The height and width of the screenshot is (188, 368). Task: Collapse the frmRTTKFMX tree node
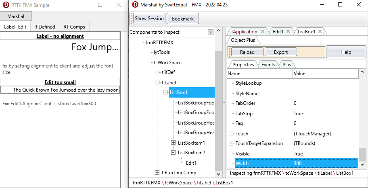tap(141, 42)
